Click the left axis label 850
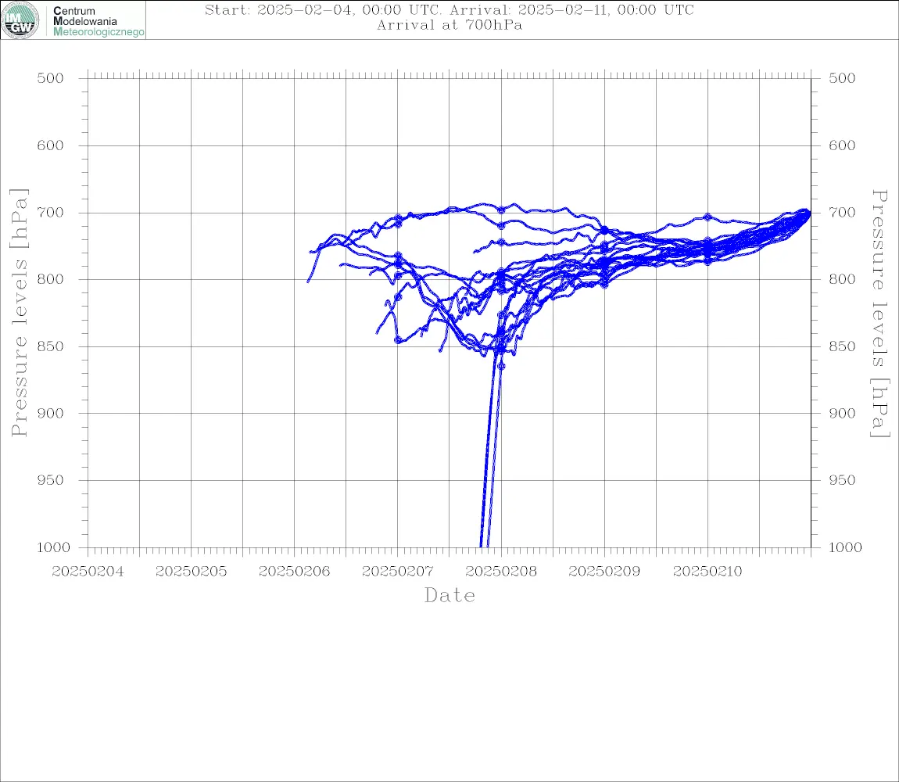Screen dimensions: 899x782 pos(51,346)
